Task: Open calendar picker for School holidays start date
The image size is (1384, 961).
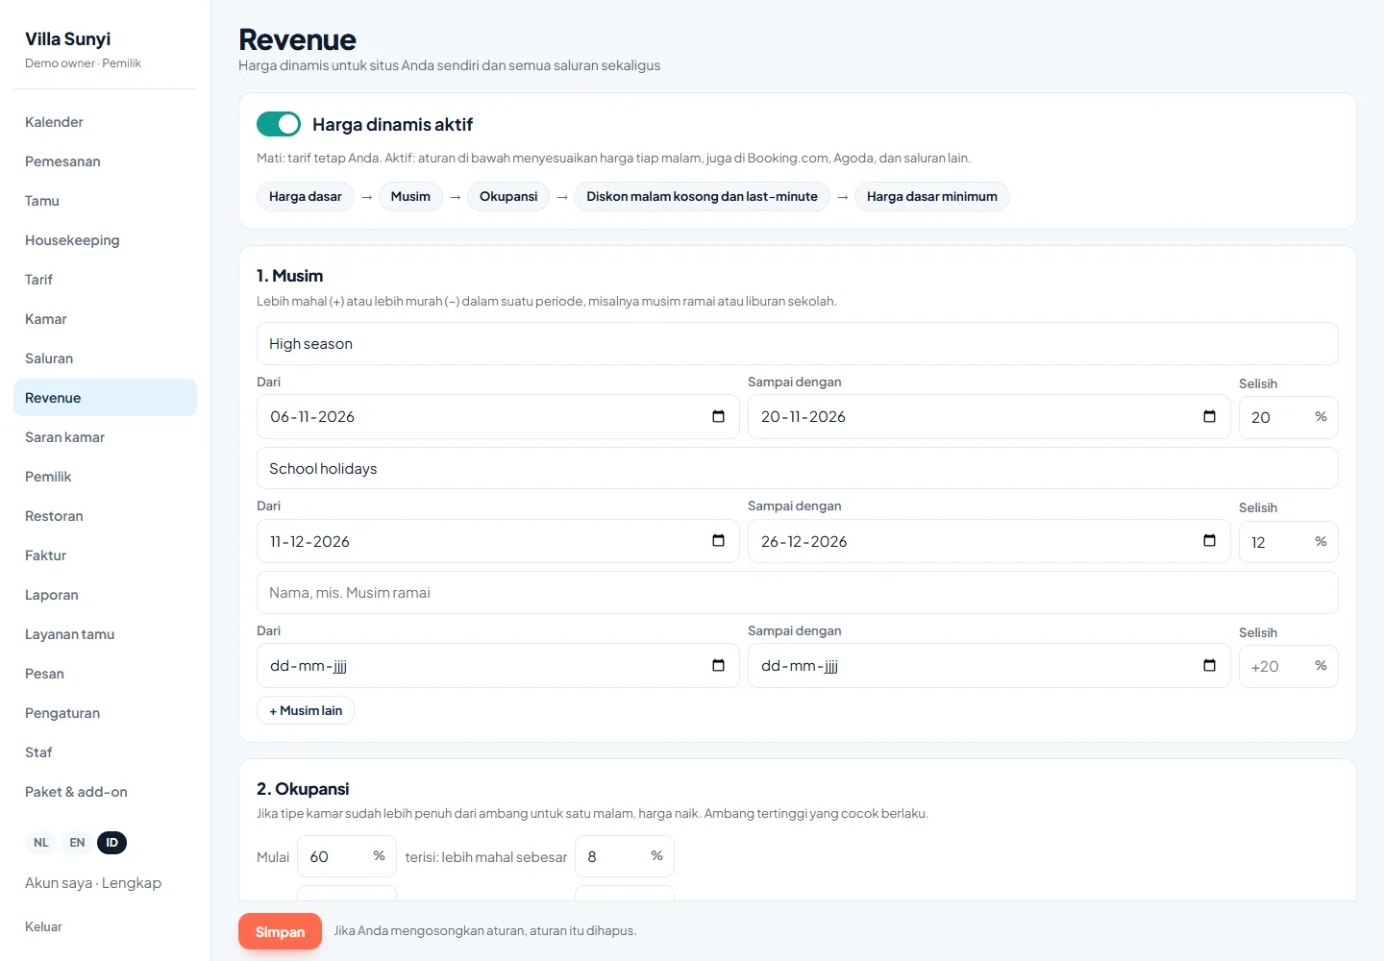Action: [718, 541]
